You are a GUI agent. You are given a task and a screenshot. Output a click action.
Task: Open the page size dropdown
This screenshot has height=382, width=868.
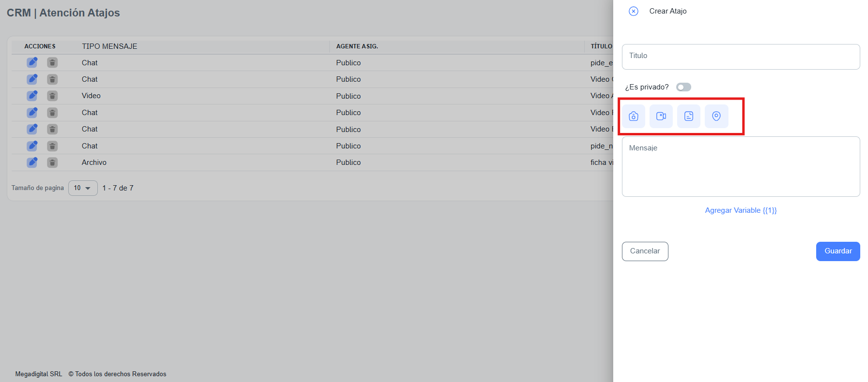click(83, 188)
